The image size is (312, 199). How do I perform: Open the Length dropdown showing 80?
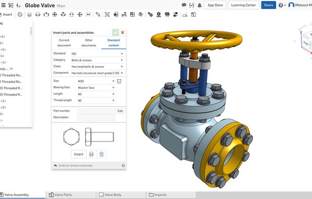[x=96, y=94]
